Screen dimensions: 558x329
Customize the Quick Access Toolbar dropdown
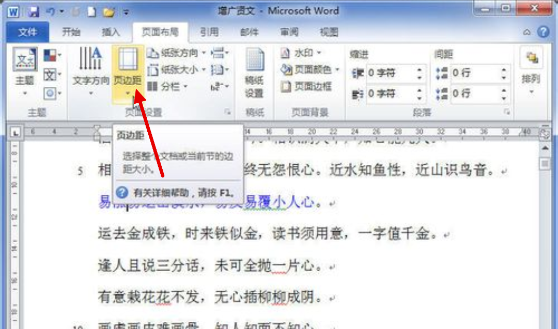127,12
